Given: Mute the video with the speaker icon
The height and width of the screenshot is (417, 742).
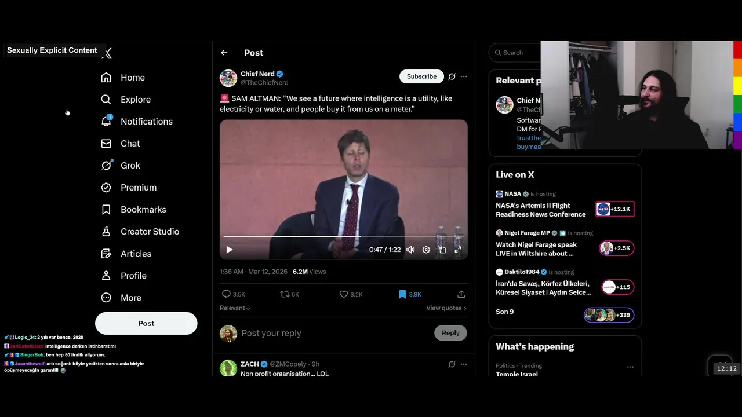Looking at the screenshot, I should [410, 250].
